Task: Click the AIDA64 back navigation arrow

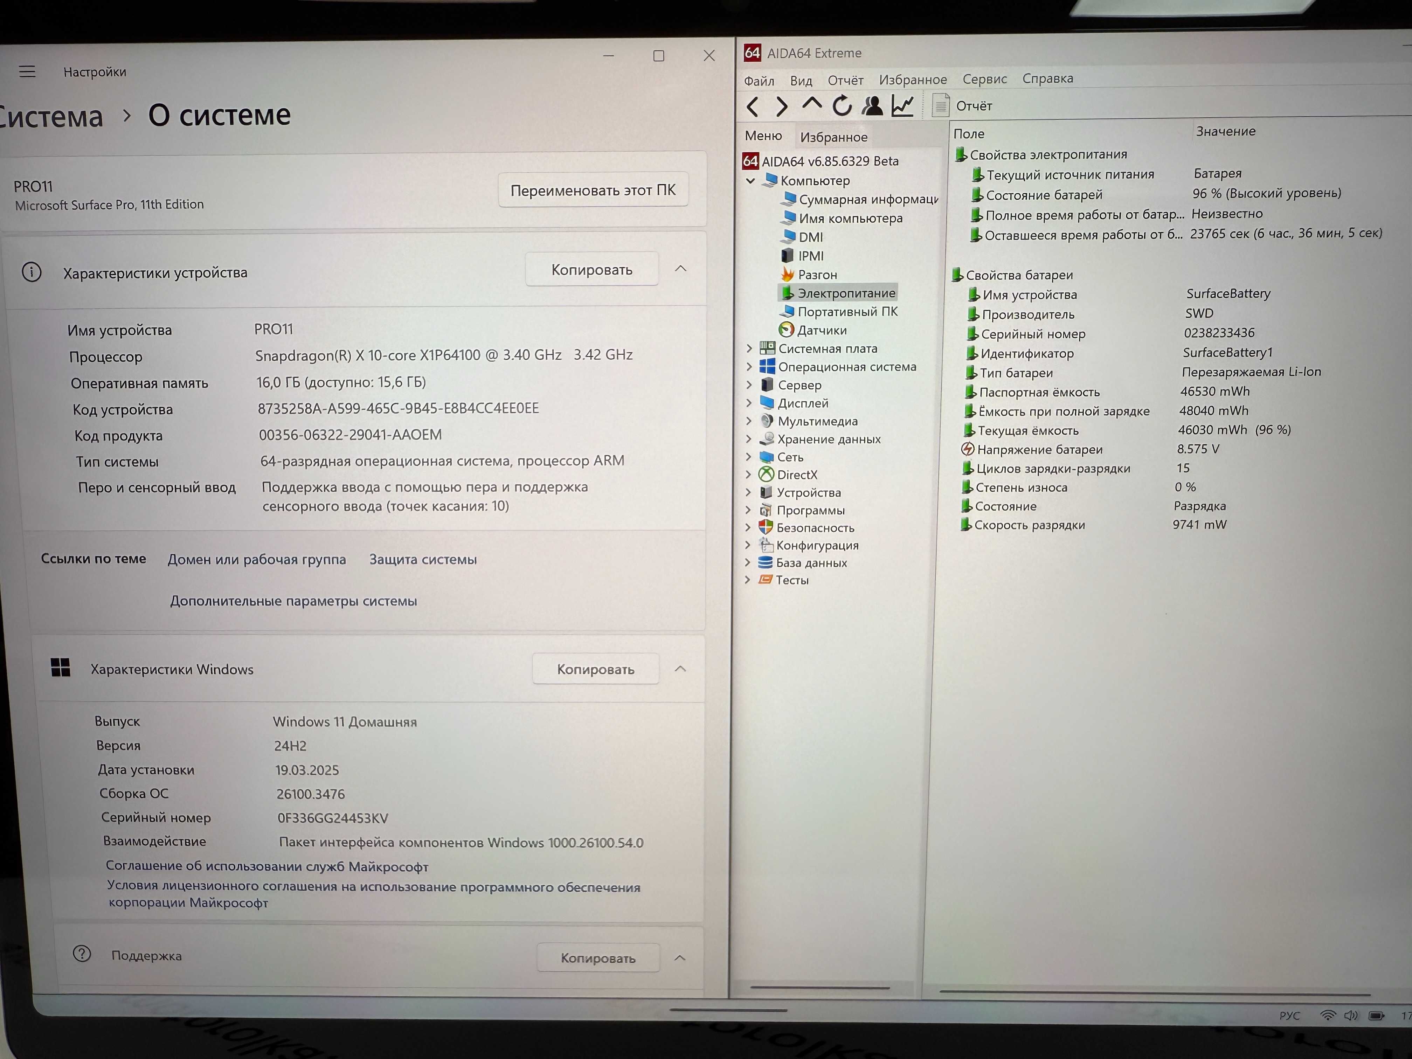Action: (x=753, y=106)
